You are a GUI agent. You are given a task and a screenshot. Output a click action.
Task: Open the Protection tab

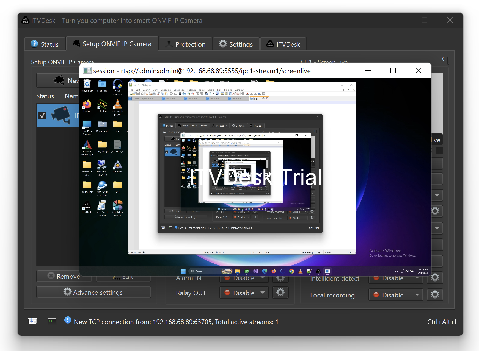tap(185, 44)
